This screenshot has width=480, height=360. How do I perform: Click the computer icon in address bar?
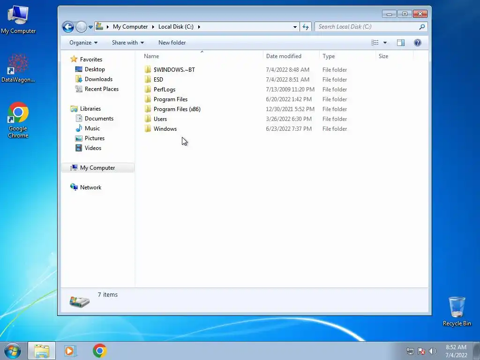tap(99, 26)
